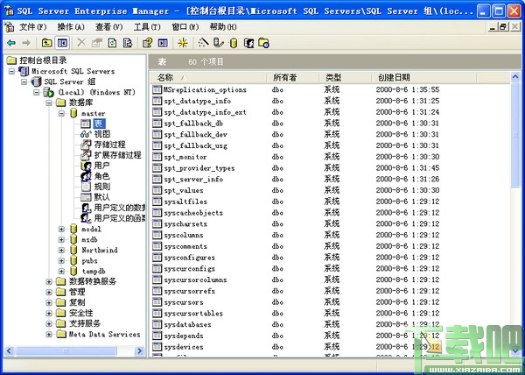Open the 操作(A) menu
The height and width of the screenshot is (375, 525).
71,27
